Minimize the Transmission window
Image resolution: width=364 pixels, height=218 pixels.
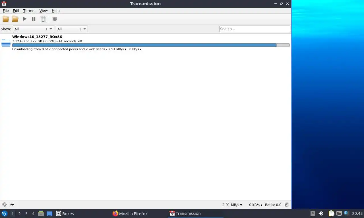tap(276, 4)
